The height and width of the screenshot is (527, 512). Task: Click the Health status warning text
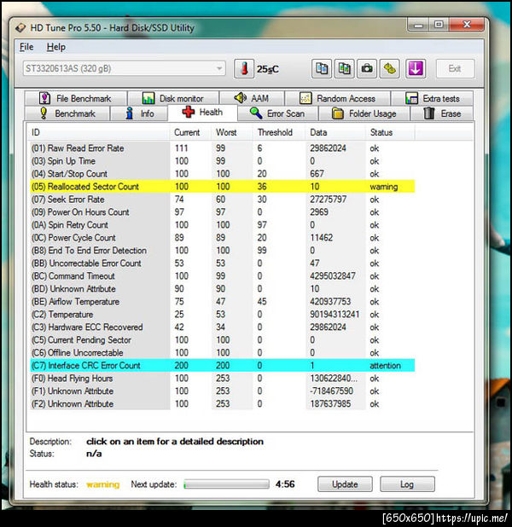click(102, 484)
